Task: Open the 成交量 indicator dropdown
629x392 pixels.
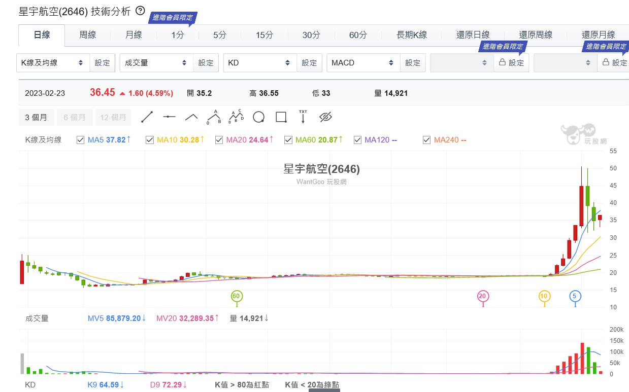Action: pos(156,63)
